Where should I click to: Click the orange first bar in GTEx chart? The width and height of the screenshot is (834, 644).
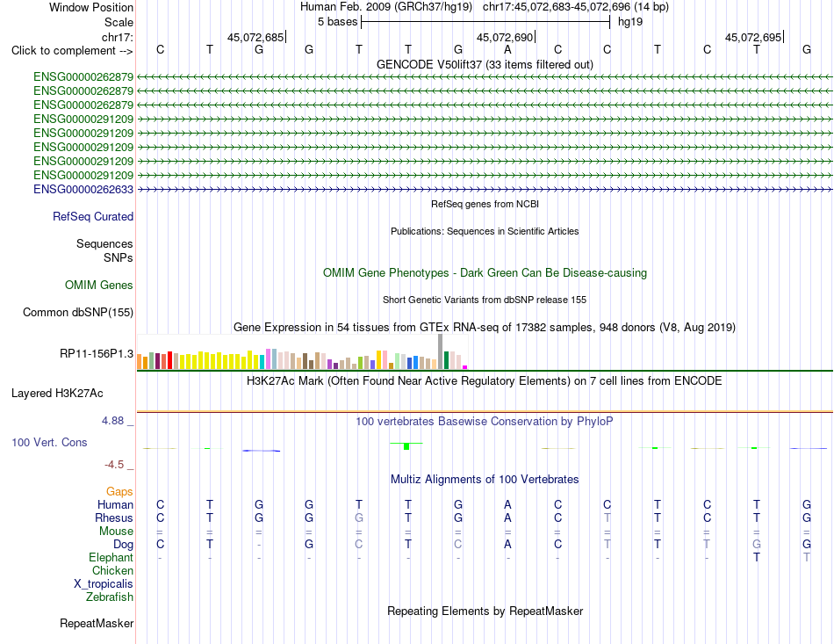(x=140, y=362)
